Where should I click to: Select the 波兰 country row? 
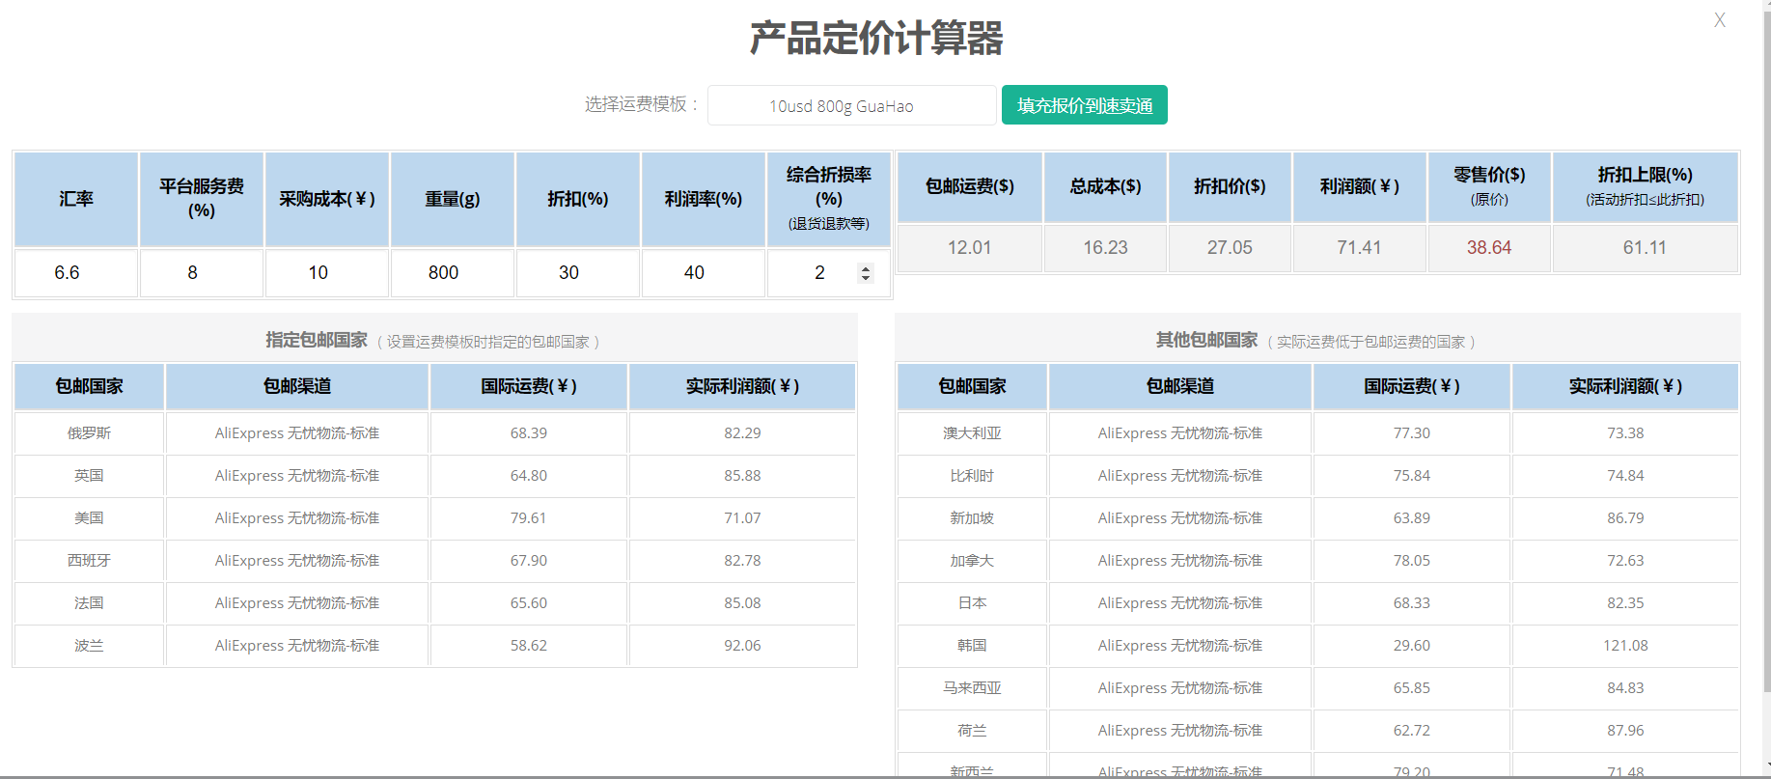coord(434,646)
